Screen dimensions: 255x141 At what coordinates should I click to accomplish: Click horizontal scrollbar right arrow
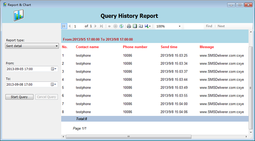[246, 137]
